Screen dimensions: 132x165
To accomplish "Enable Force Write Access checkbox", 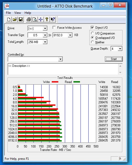I will click(54, 28).
